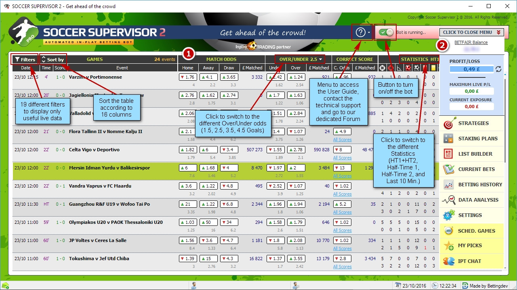Click the Maximum Live P/L value field
Viewport: 517px width, 290px height.
[472, 92]
